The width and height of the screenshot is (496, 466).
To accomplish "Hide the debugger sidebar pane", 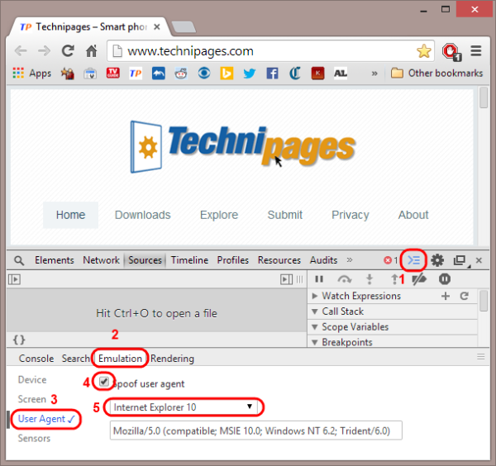I will pos(286,279).
